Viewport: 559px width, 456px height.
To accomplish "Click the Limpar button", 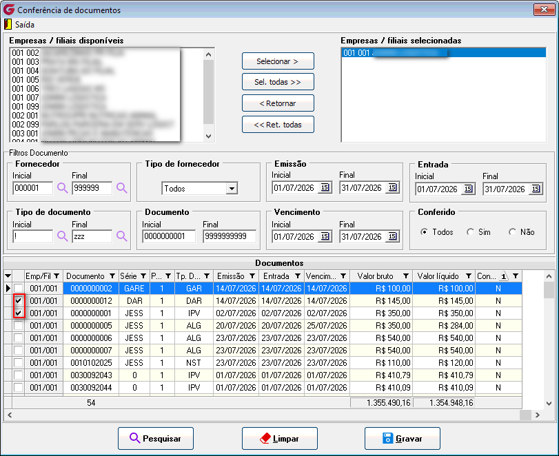I will tap(280, 439).
